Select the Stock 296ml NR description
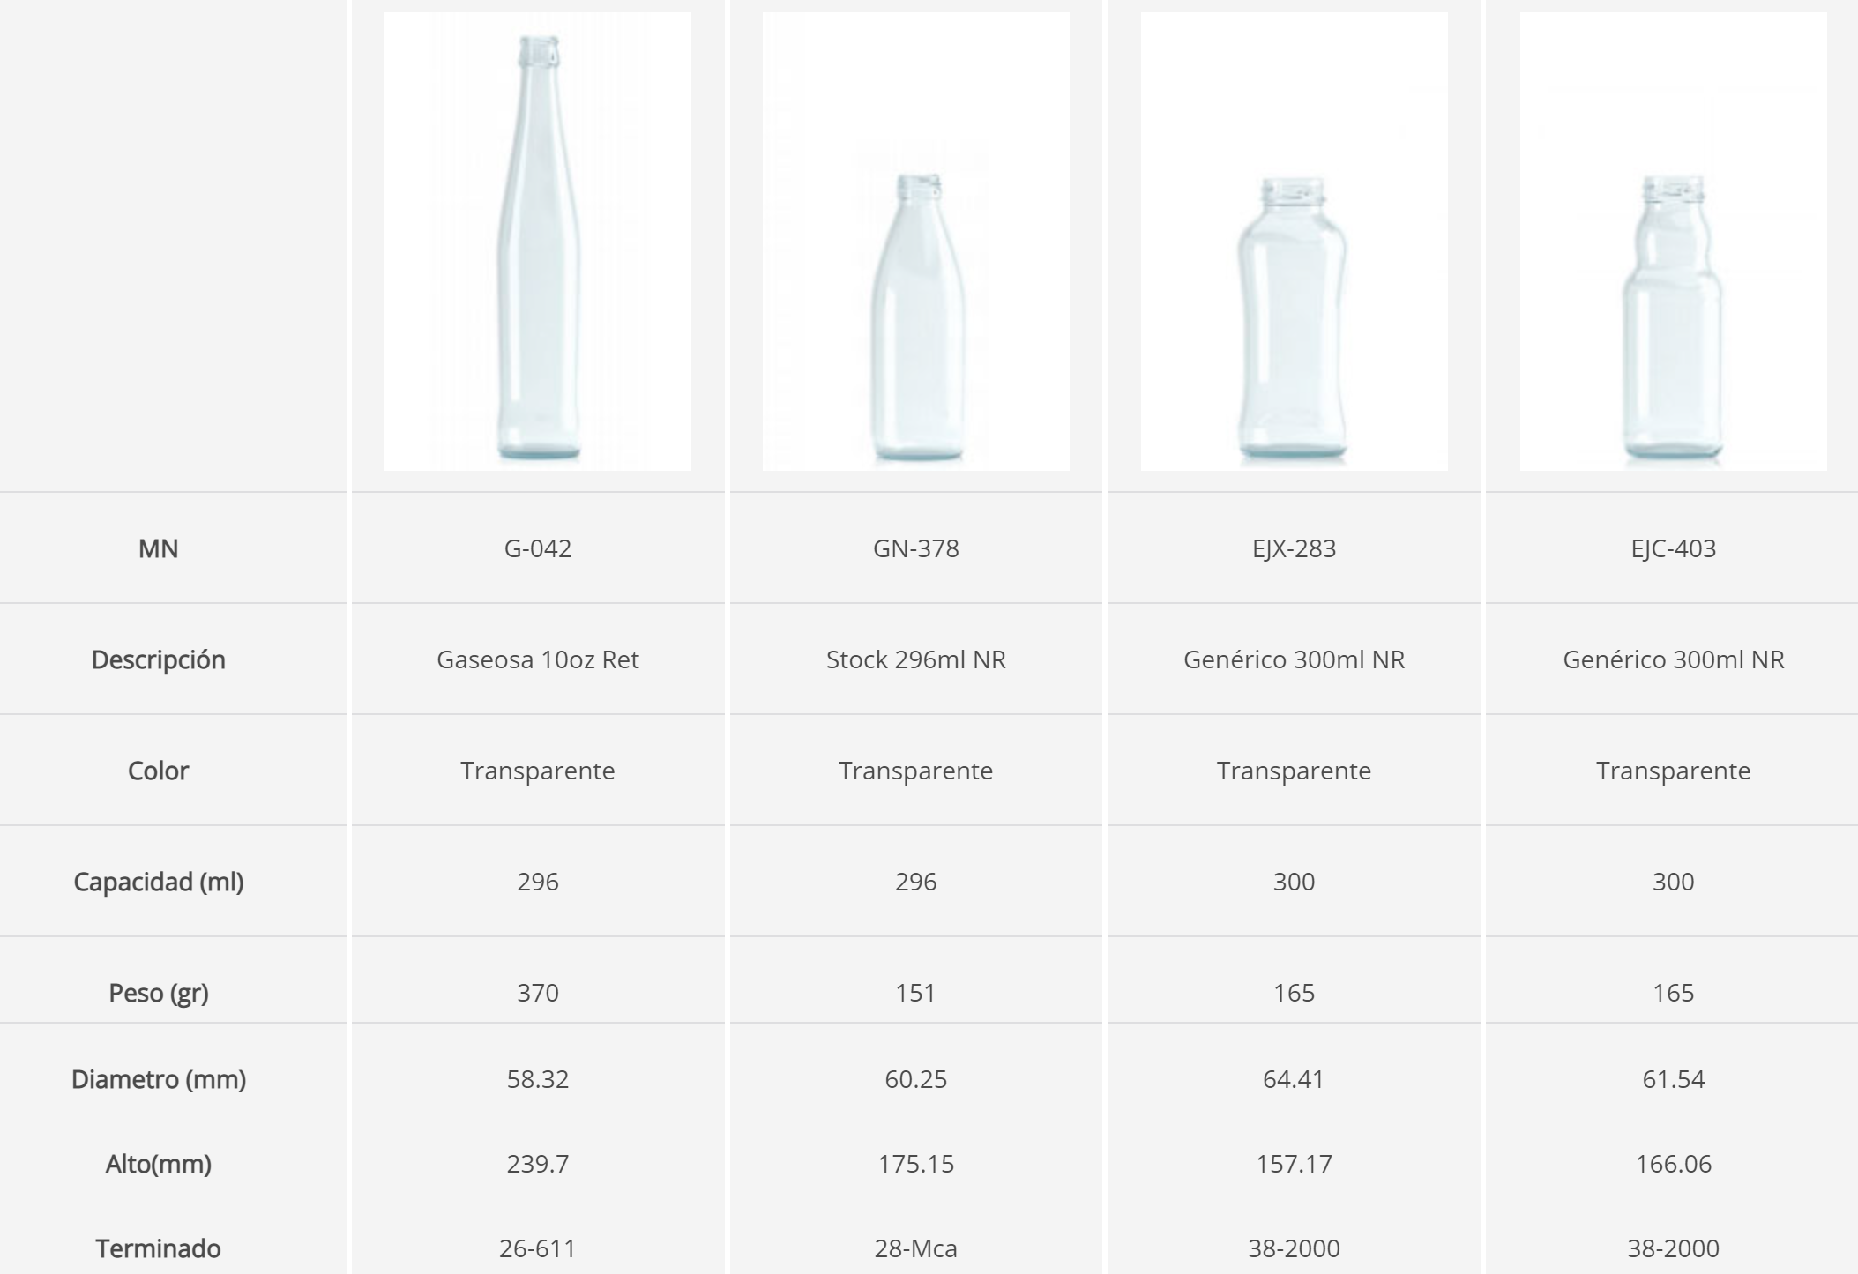This screenshot has width=1858, height=1274. coord(916,659)
